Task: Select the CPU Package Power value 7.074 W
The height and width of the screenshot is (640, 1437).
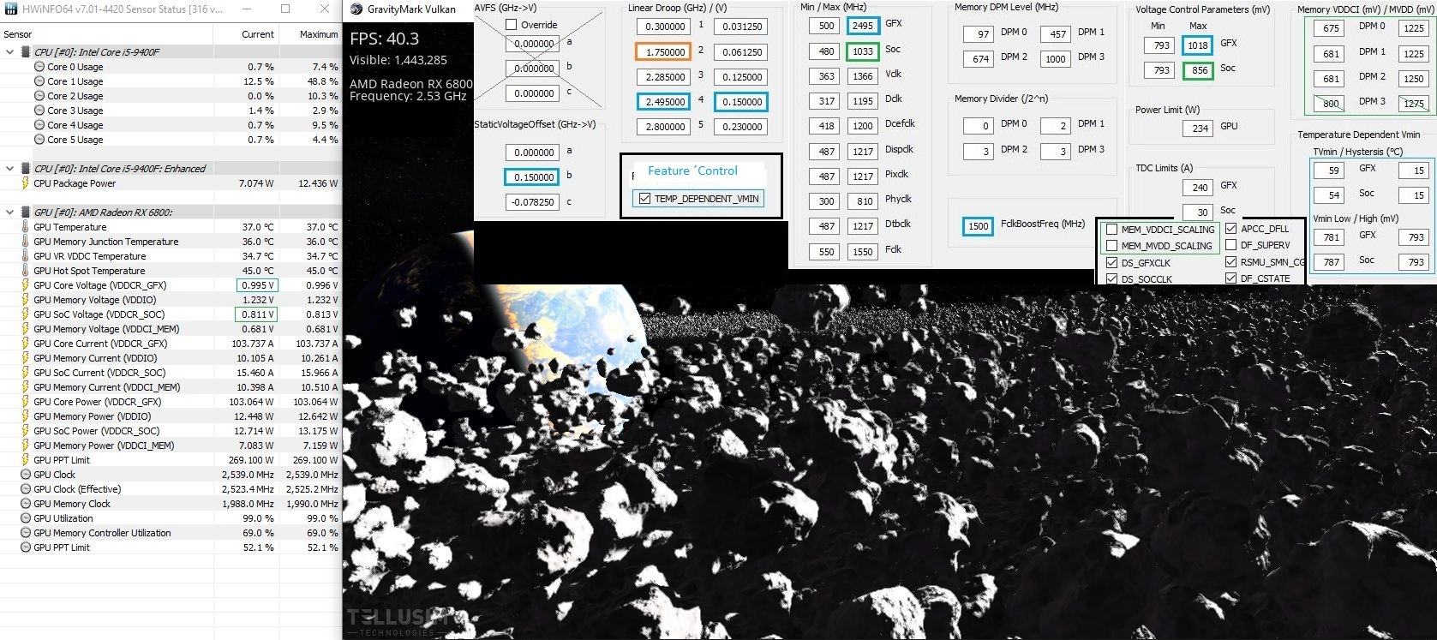Action: (x=256, y=183)
